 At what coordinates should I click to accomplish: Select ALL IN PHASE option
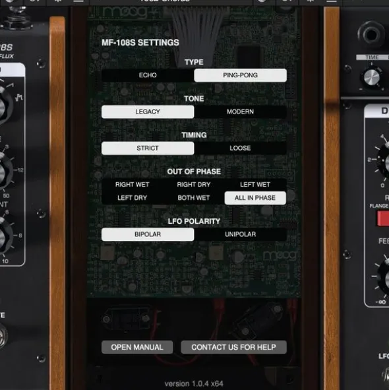click(x=255, y=198)
